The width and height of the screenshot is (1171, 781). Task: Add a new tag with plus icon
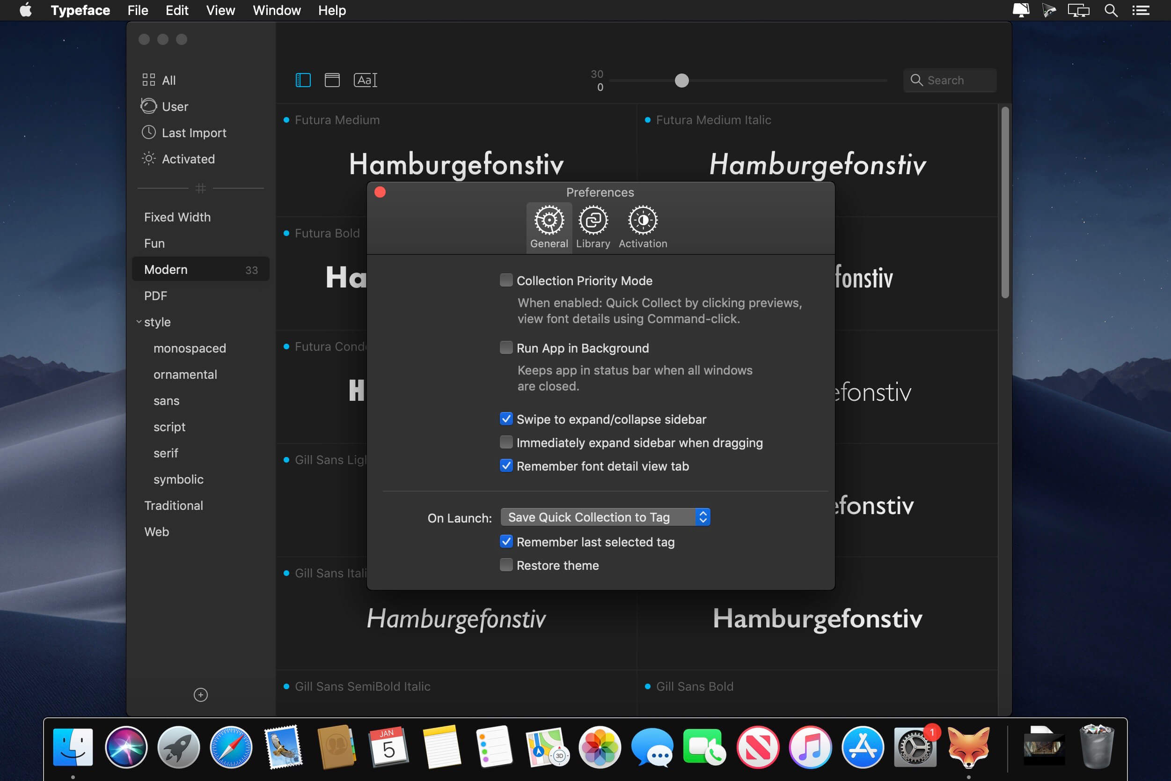pos(201,695)
